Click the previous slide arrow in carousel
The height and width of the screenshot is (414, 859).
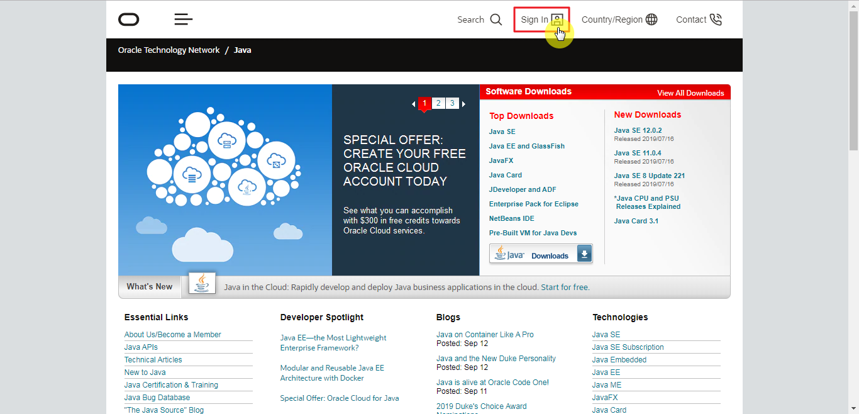[413, 104]
